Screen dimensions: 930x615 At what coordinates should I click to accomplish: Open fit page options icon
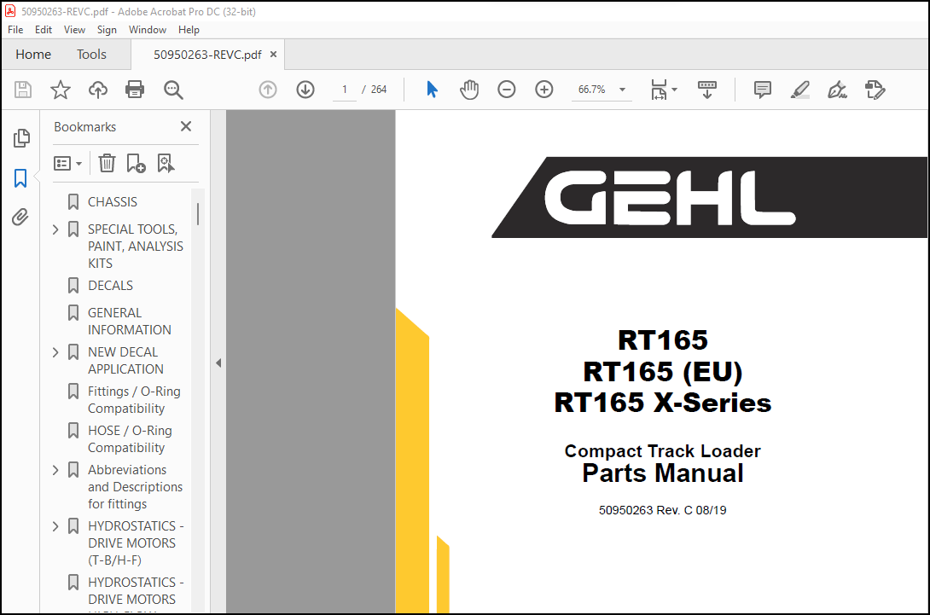(x=659, y=90)
